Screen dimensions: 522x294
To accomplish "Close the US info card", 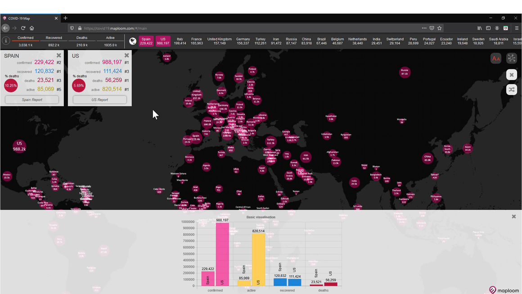I will pos(126,56).
